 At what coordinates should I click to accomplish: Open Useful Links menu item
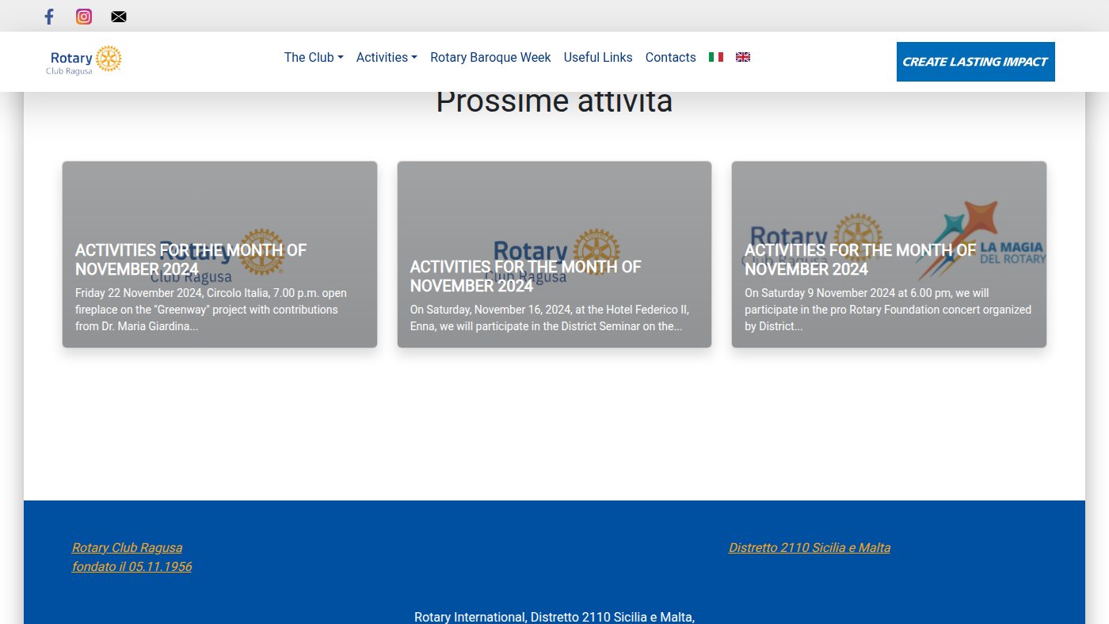[598, 57]
